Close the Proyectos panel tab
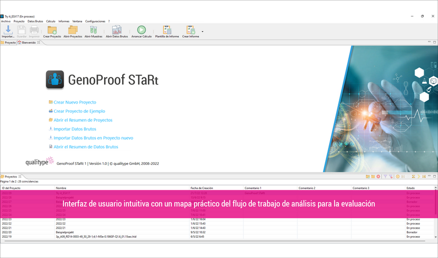The image size is (438, 258). (x=20, y=176)
